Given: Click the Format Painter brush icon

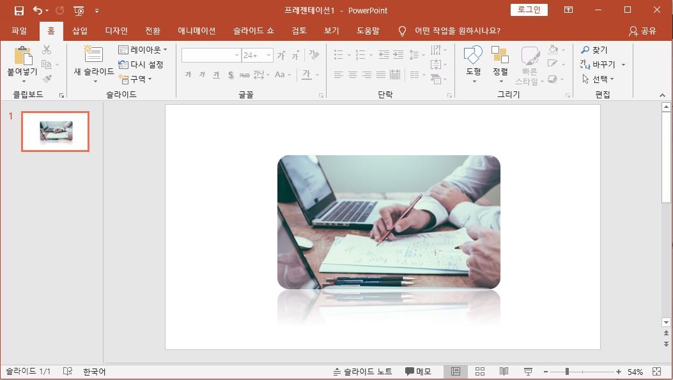Looking at the screenshot, I should click(x=47, y=79).
